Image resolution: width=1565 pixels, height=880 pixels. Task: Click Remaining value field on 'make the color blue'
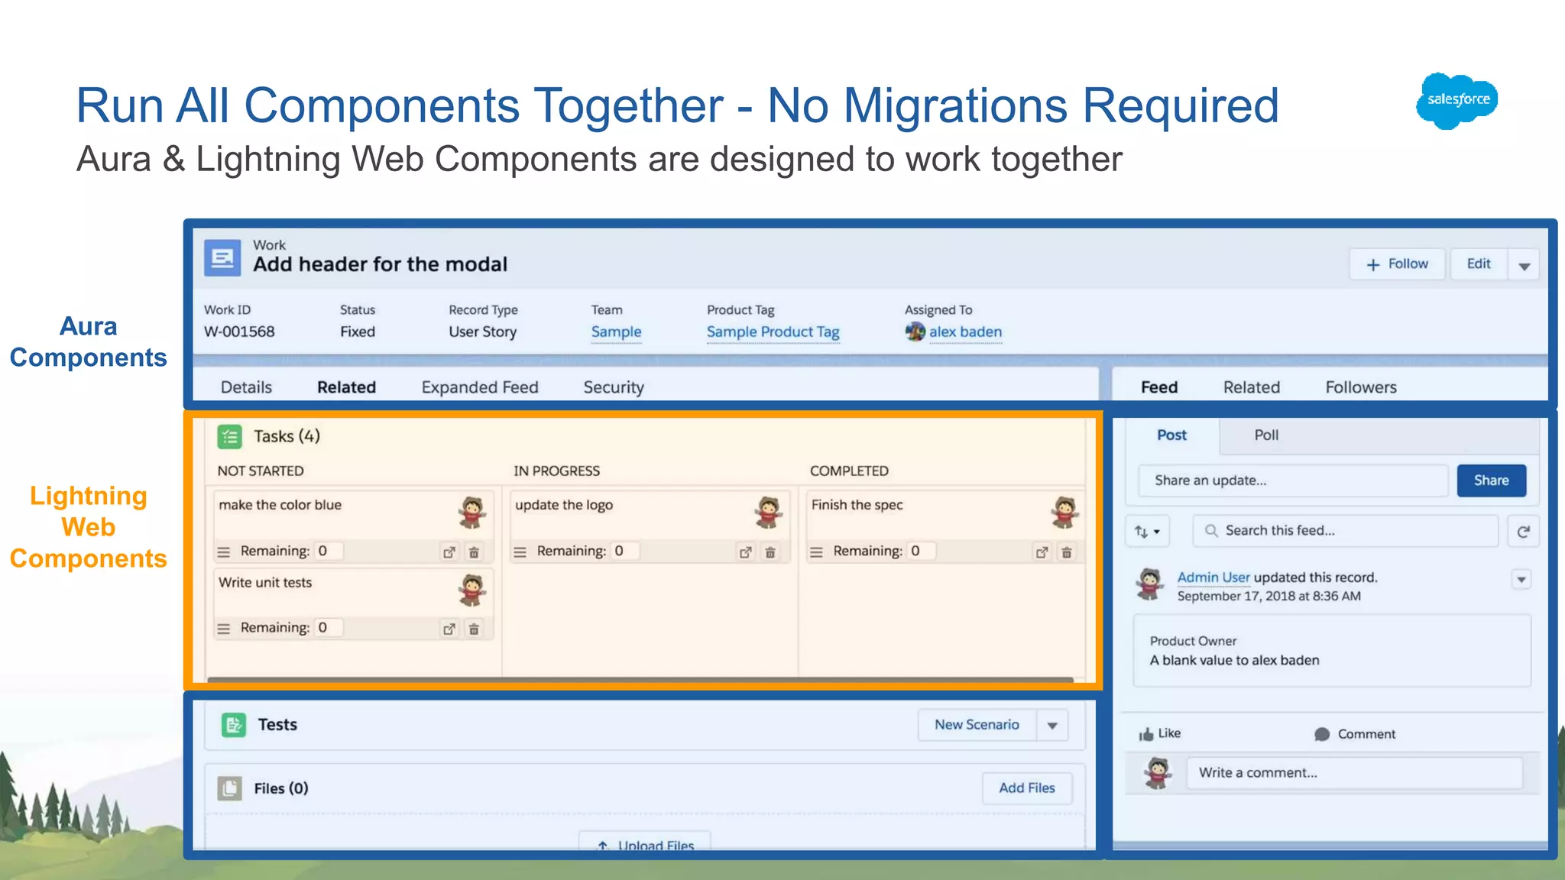tap(328, 552)
